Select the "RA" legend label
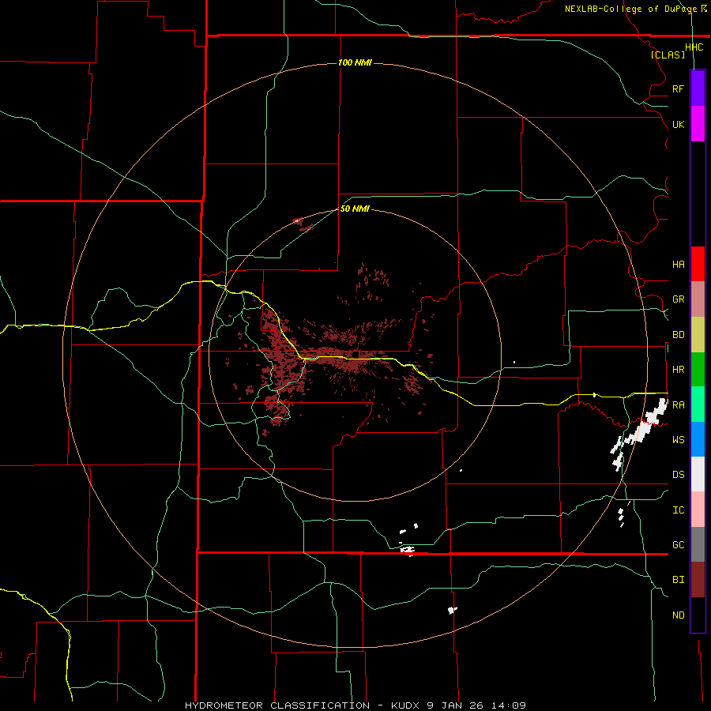Image resolution: width=711 pixels, height=711 pixels. tap(678, 405)
